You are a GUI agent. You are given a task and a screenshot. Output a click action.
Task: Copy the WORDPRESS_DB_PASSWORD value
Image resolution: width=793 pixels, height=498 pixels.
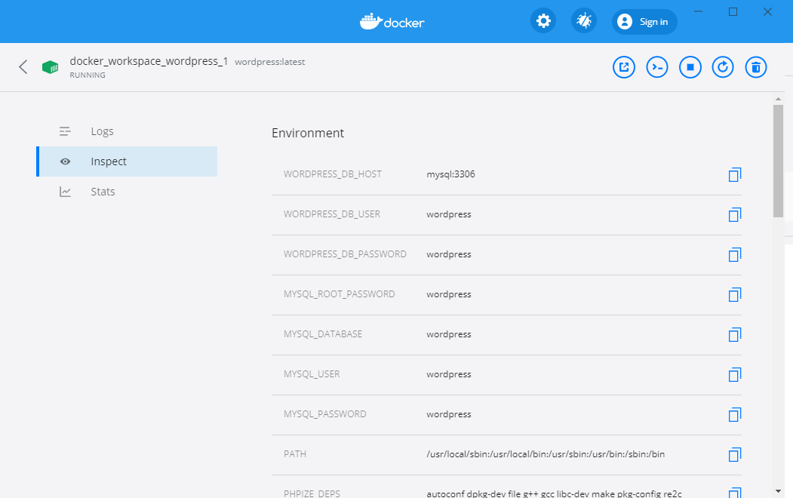click(735, 255)
